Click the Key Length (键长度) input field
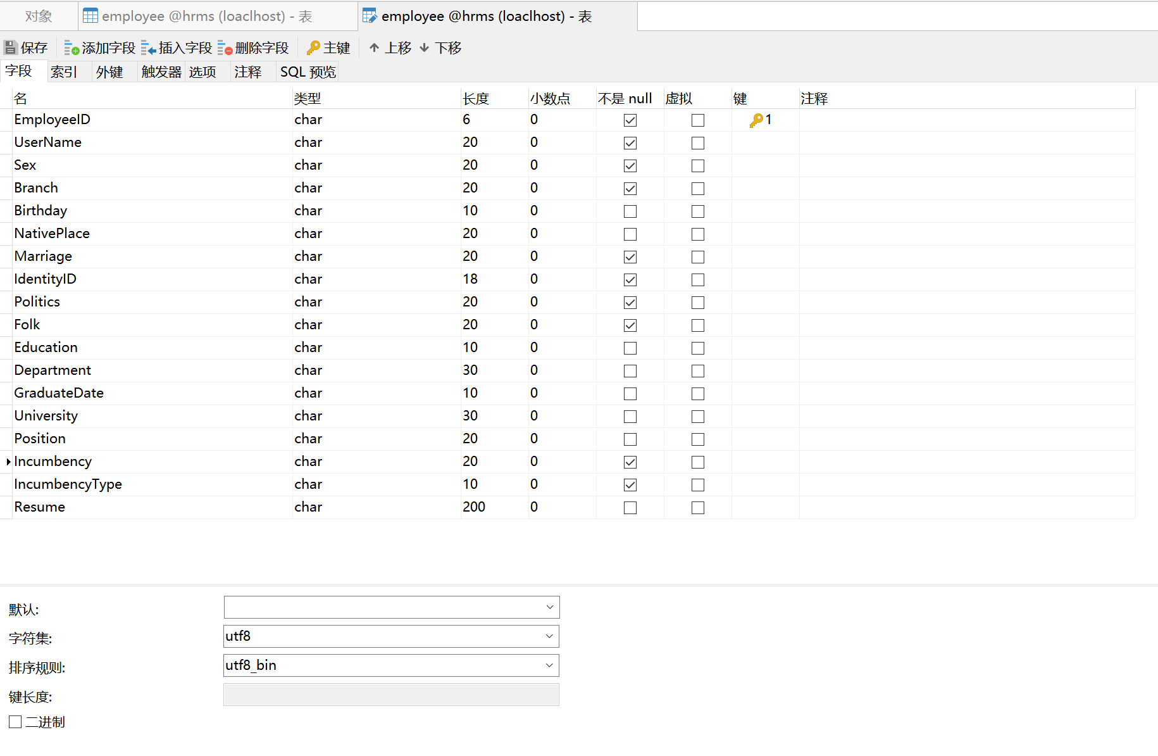1158x756 pixels. click(392, 695)
